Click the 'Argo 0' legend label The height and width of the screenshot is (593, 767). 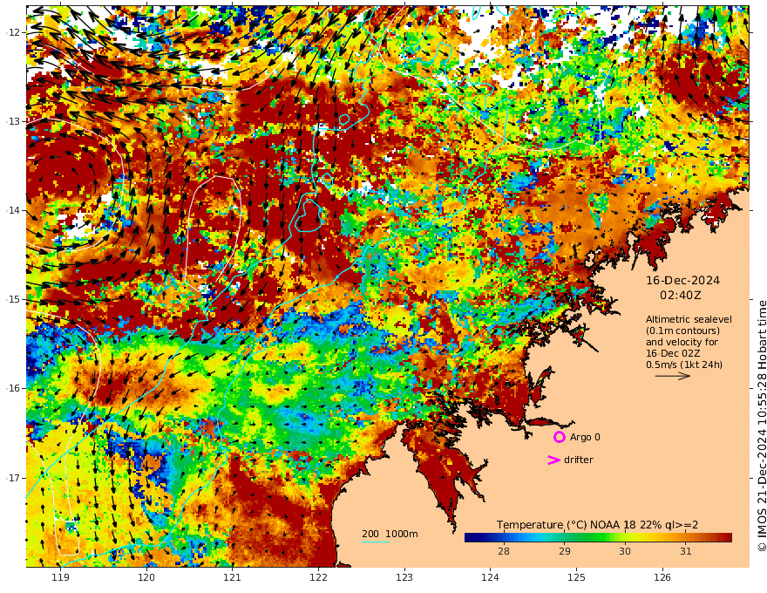pos(585,437)
